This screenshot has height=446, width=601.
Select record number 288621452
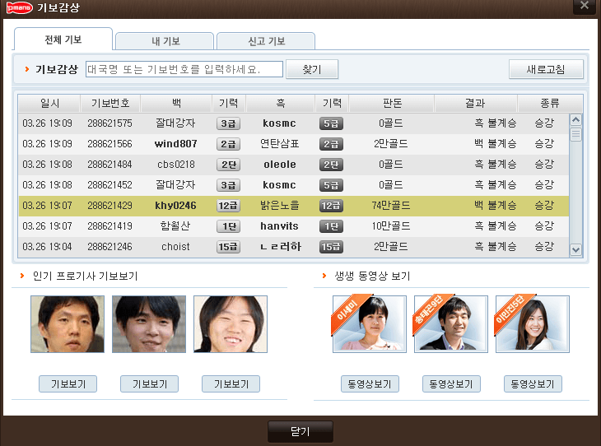pos(294,185)
